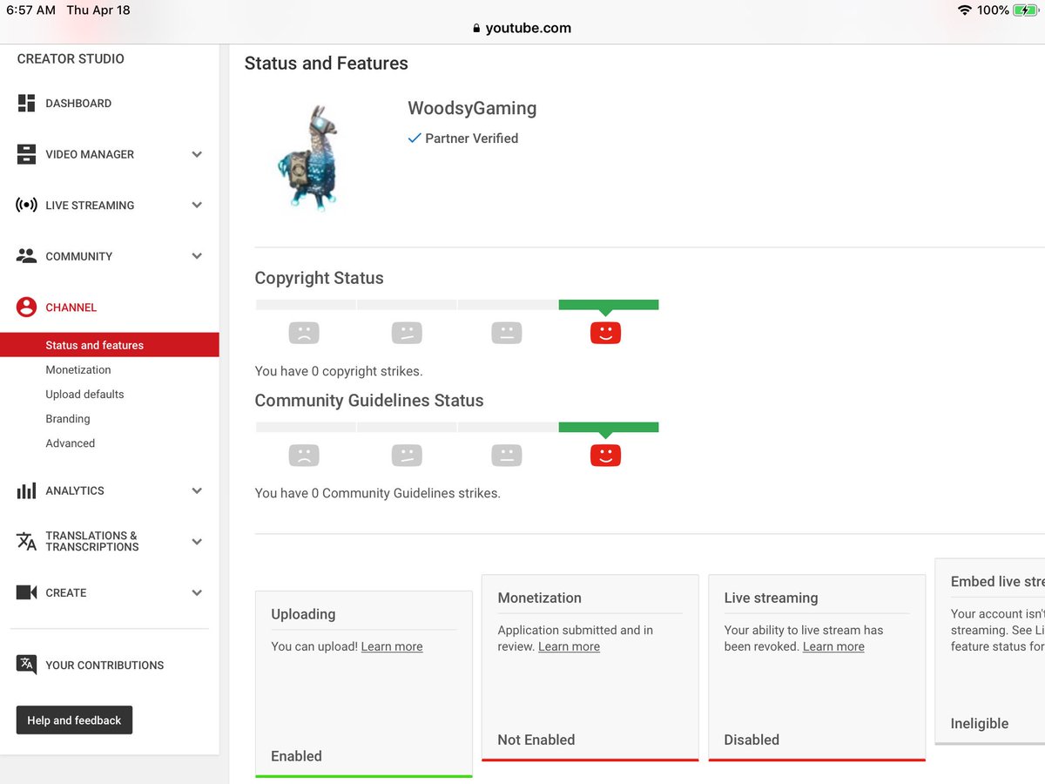This screenshot has width=1045, height=784.
Task: Open the Monetization submenu item
Action: tap(78, 369)
